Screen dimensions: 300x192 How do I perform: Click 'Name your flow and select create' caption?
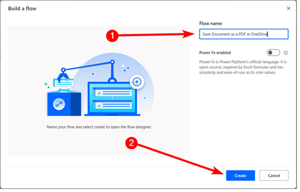100,128
